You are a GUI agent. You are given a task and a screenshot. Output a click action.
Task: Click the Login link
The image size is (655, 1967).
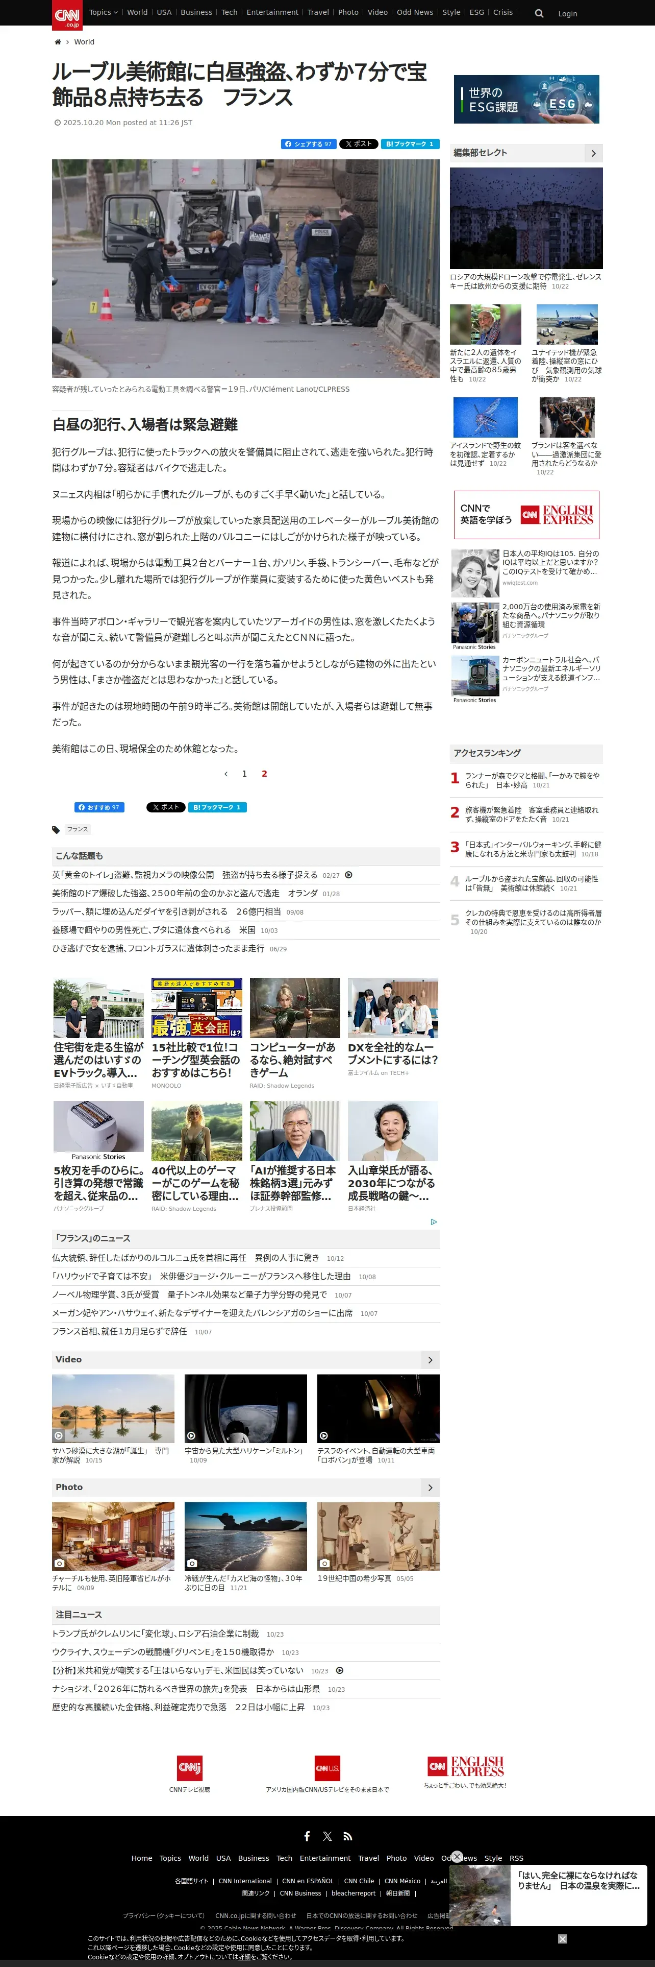click(567, 14)
